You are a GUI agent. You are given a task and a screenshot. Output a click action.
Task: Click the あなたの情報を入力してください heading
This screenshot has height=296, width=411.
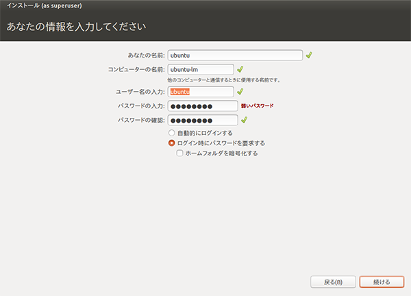(76, 27)
